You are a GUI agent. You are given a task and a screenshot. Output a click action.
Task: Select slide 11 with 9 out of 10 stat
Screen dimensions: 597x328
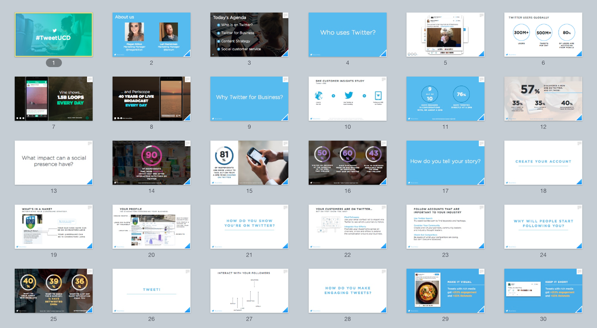[x=445, y=98]
